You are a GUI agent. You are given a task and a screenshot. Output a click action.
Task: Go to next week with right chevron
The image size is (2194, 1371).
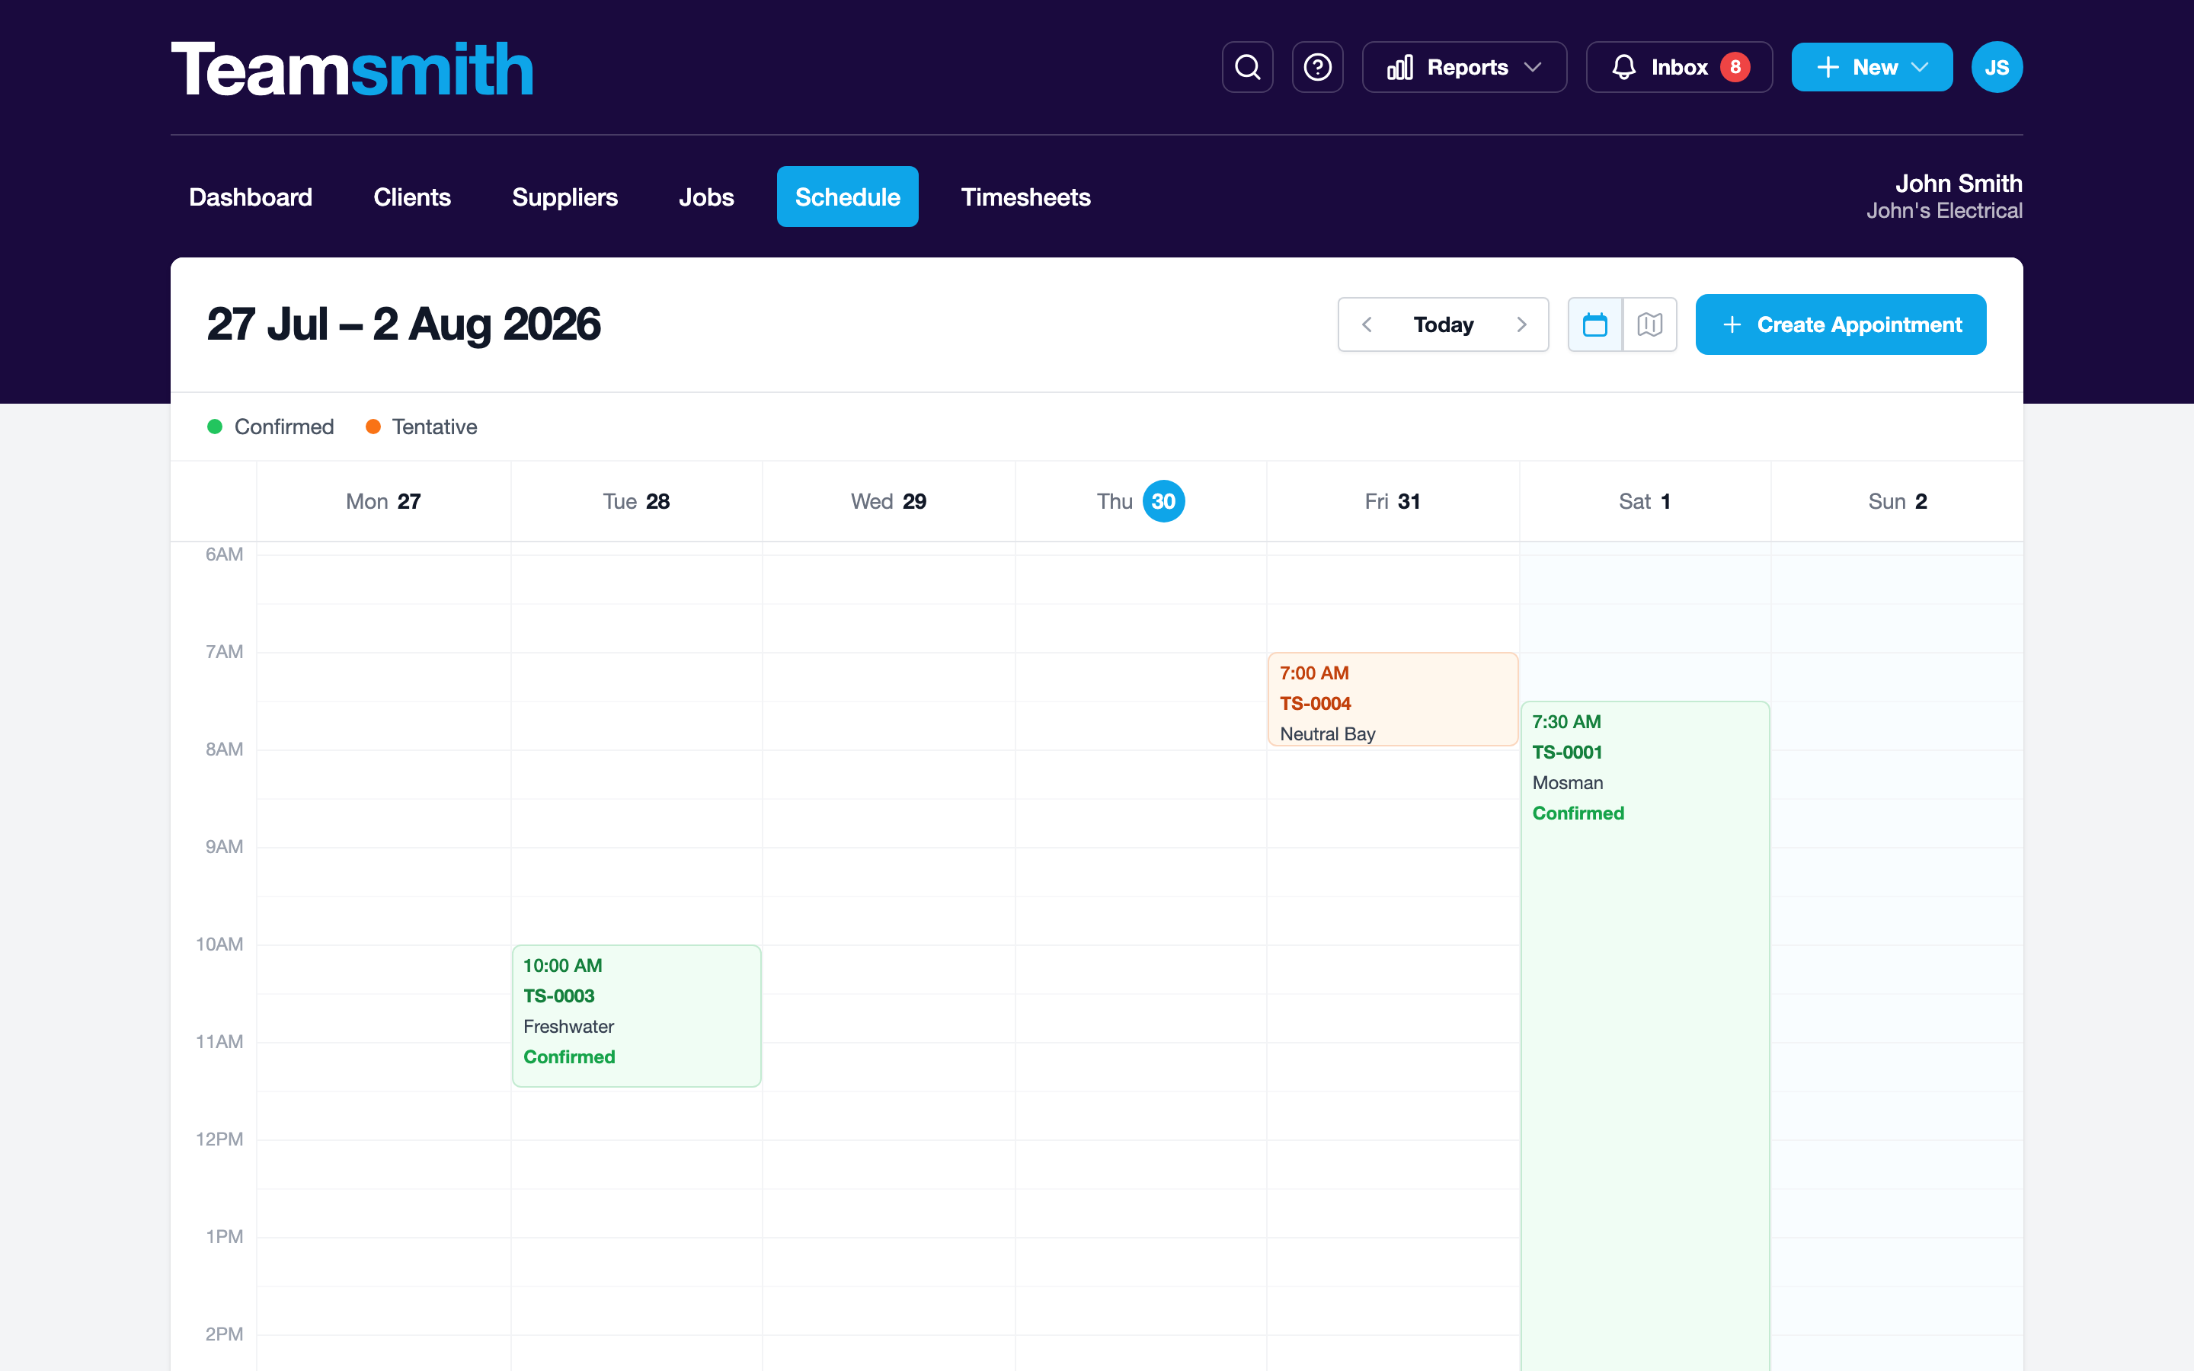(1521, 324)
